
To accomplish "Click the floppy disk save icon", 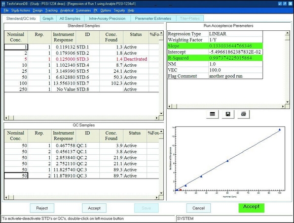I will [x=228, y=114].
